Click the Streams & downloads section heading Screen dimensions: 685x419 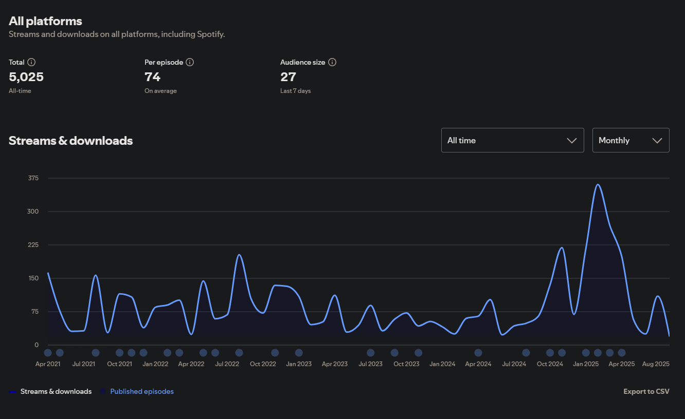(x=70, y=141)
